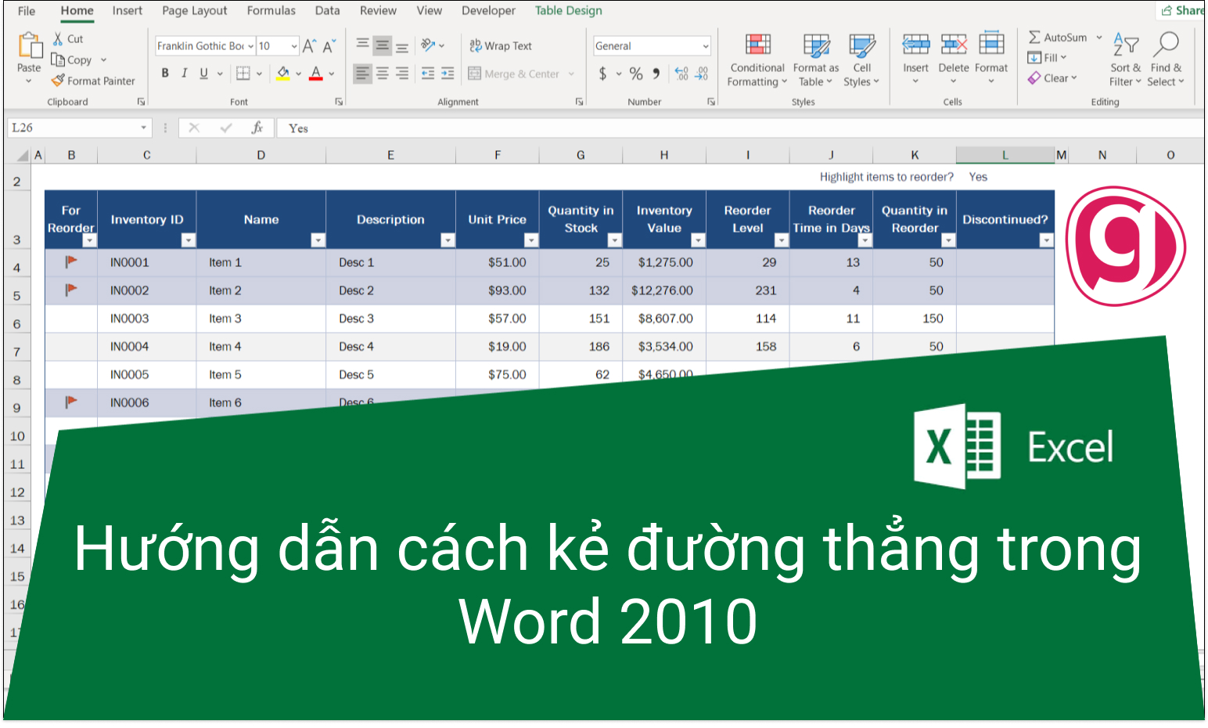Open the File tab
This screenshot has width=1208, height=728.
pos(27,11)
